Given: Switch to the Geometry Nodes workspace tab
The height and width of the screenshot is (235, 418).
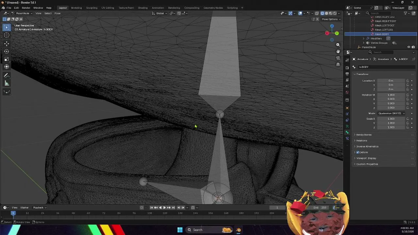Looking at the screenshot, I should pos(213,8).
